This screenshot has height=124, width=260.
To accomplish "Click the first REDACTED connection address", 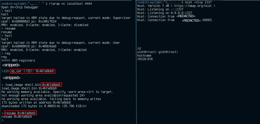I will (186, 16).
